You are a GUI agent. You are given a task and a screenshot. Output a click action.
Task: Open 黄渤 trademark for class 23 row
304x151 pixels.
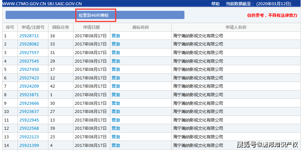(116, 137)
